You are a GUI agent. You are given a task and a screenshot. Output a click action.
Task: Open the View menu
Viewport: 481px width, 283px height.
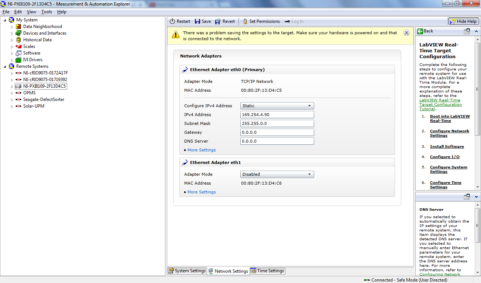pos(31,12)
